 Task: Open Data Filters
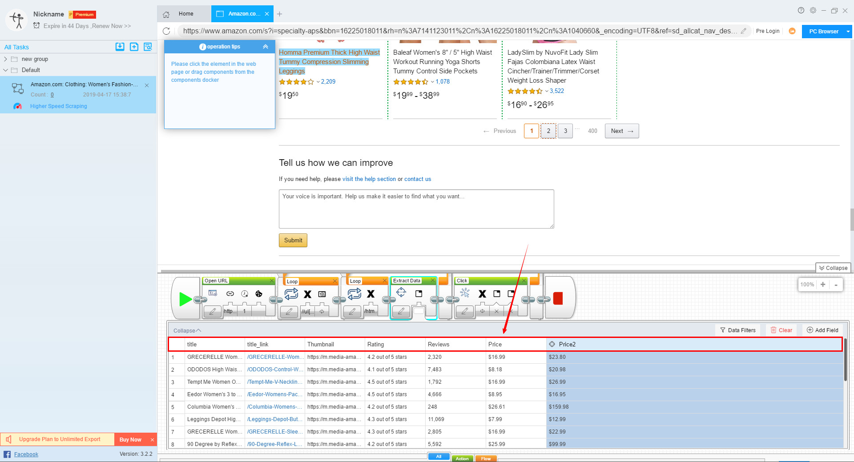738,330
